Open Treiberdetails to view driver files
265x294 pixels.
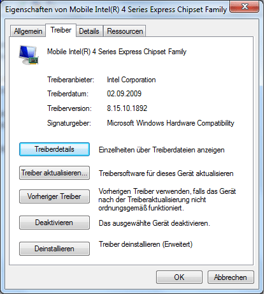54,149
